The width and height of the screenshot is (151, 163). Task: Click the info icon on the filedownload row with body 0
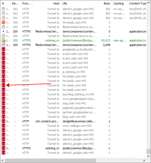click(x=3, y=31)
